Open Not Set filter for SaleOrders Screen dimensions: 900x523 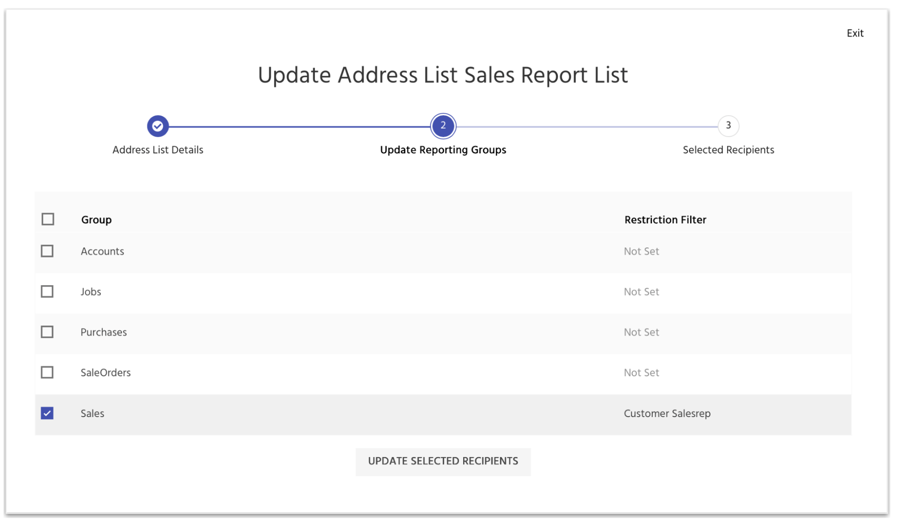[641, 373]
